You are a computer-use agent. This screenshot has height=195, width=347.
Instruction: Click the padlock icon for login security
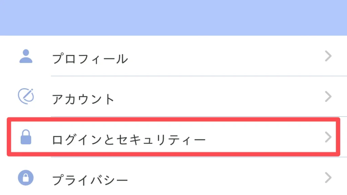pyautogui.click(x=26, y=137)
